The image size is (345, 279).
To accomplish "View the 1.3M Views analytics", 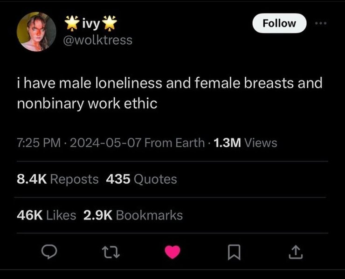I will [244, 143].
